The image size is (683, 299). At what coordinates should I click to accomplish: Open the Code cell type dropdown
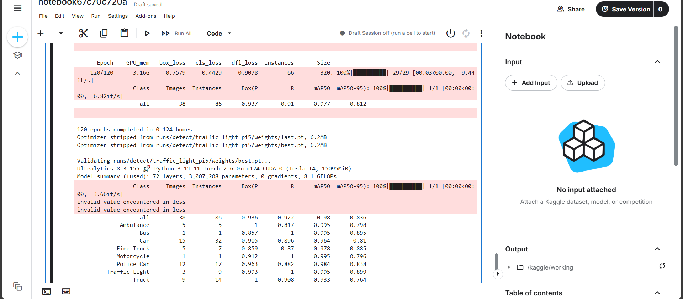(x=219, y=33)
